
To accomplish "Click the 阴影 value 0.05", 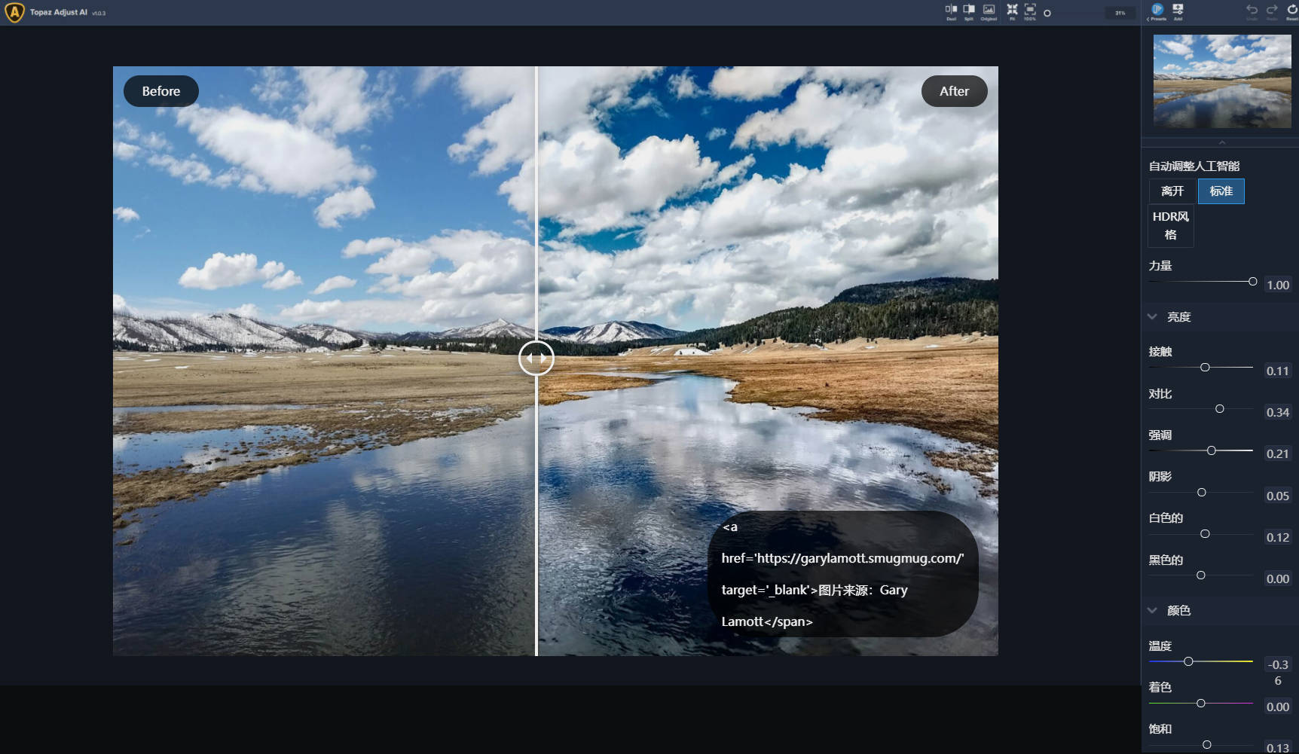I will point(1278,496).
